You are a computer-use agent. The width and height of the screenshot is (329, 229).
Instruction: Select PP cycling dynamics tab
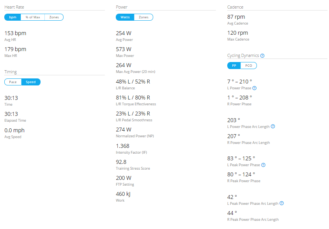234,66
